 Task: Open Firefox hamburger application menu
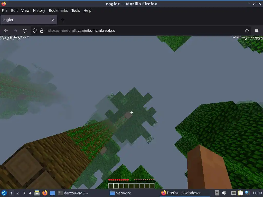click(x=257, y=31)
